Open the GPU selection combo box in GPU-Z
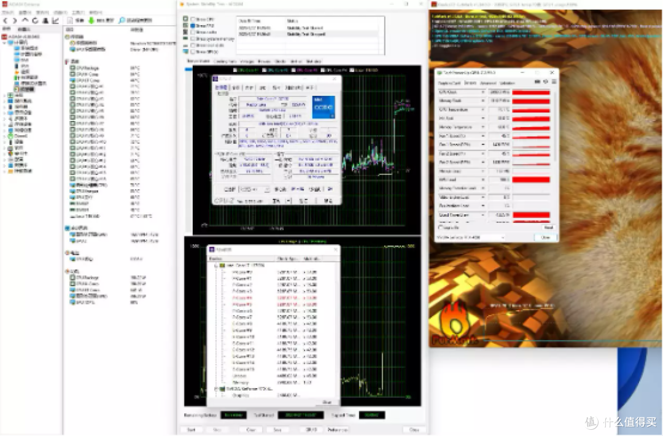 pos(471,238)
